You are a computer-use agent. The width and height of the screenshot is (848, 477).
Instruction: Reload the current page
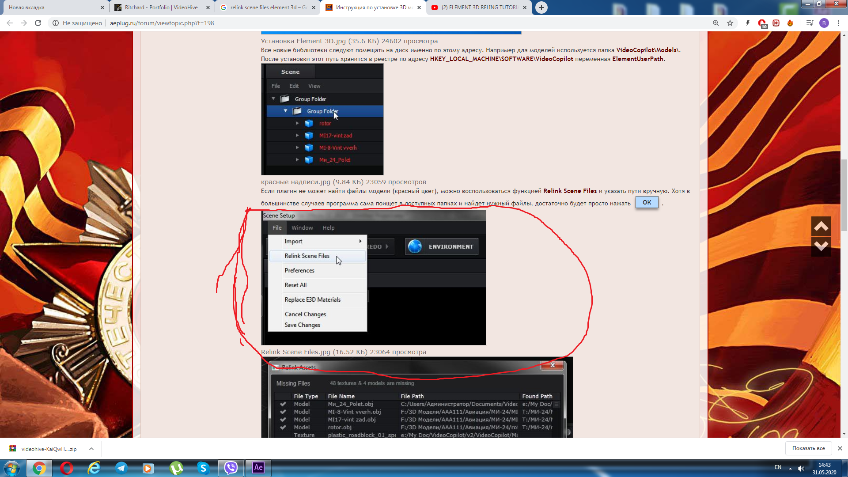coord(38,23)
